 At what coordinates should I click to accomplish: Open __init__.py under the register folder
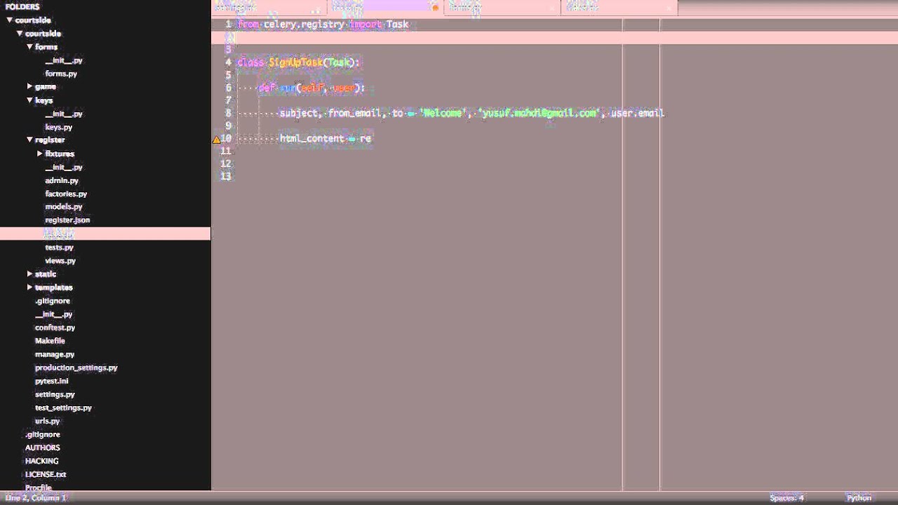pos(64,167)
